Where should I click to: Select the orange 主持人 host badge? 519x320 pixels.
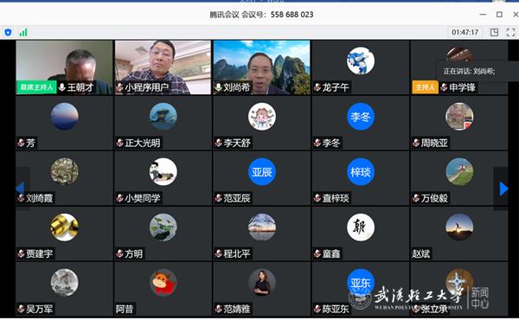[x=425, y=87]
